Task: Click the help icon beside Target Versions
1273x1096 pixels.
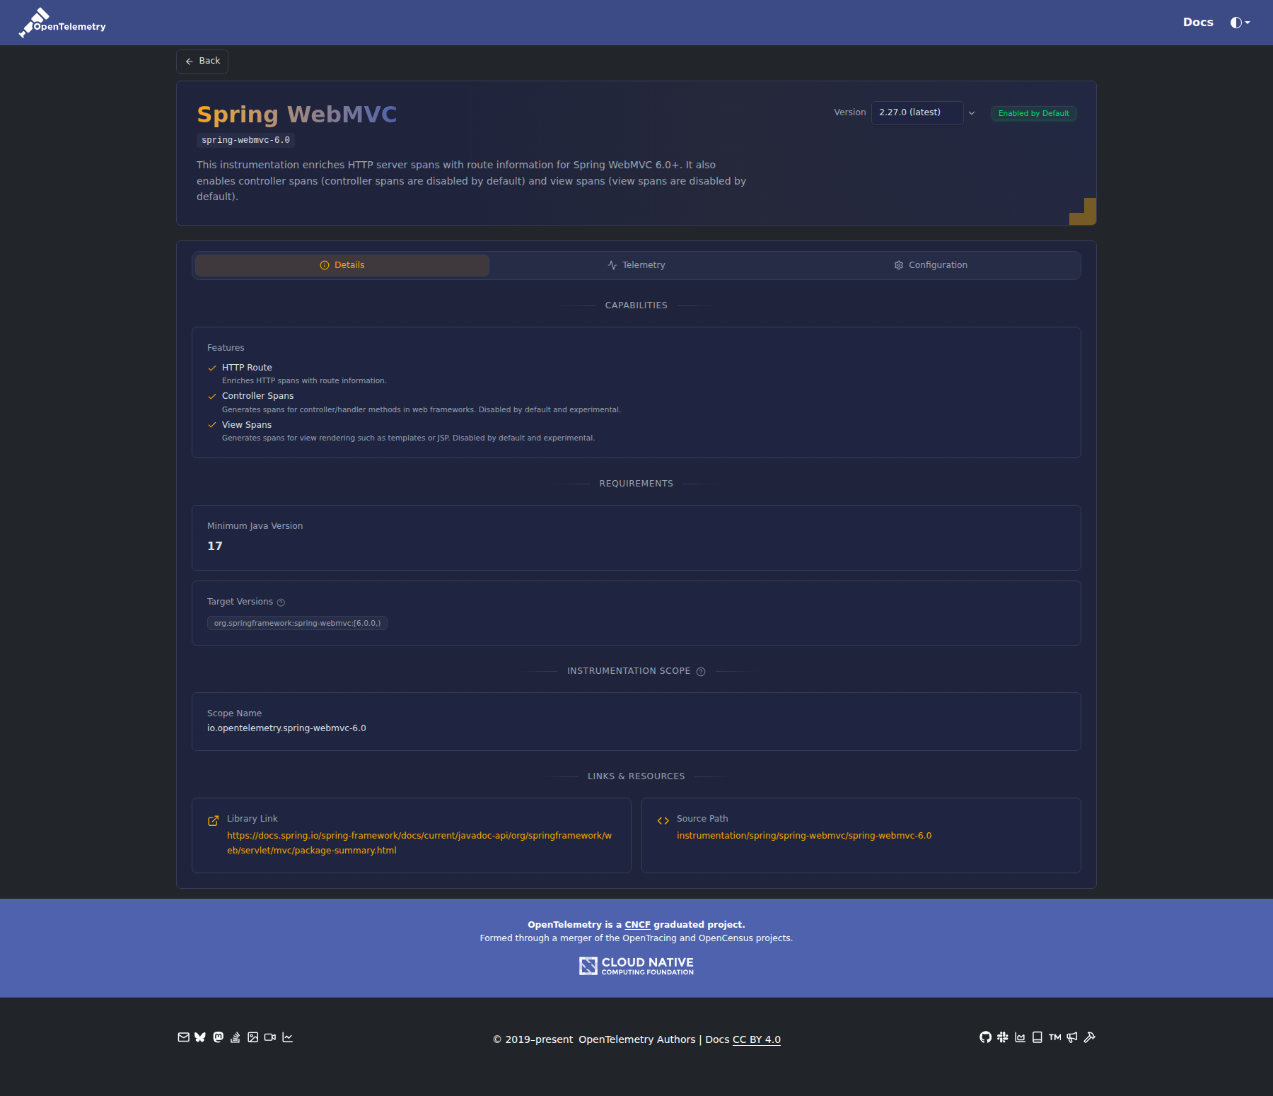Action: pyautogui.click(x=281, y=602)
